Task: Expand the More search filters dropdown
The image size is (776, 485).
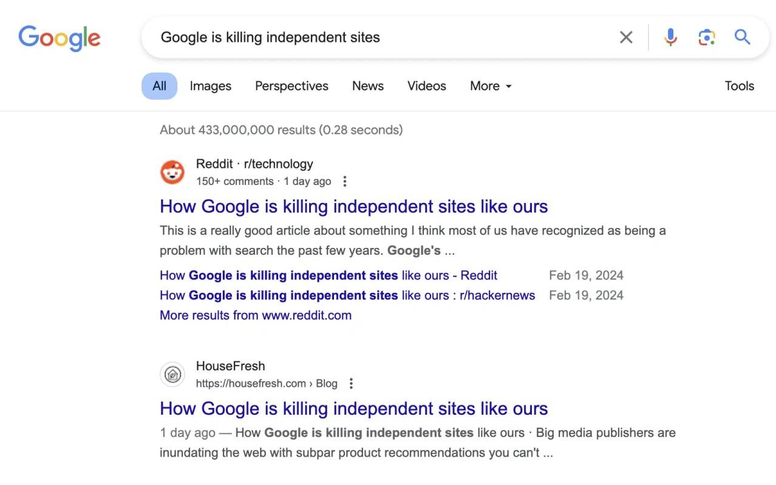Action: tap(491, 86)
